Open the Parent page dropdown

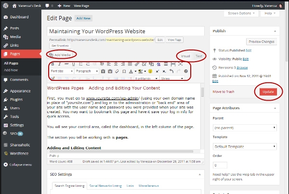[x=245, y=128]
